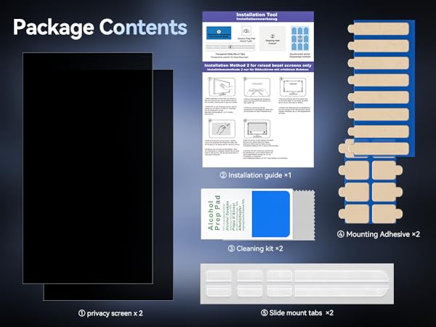The image size is (436, 327).
Task: Click the "① privacy screen x 2" label
Action: (110, 313)
